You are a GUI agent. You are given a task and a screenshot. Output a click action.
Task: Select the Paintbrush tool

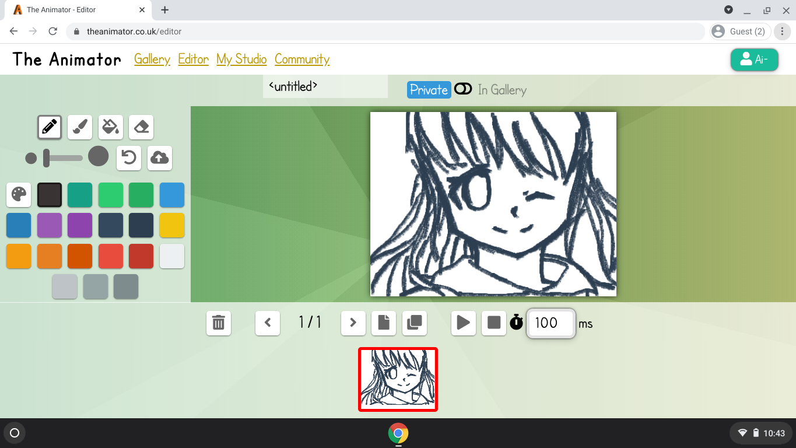pos(80,127)
